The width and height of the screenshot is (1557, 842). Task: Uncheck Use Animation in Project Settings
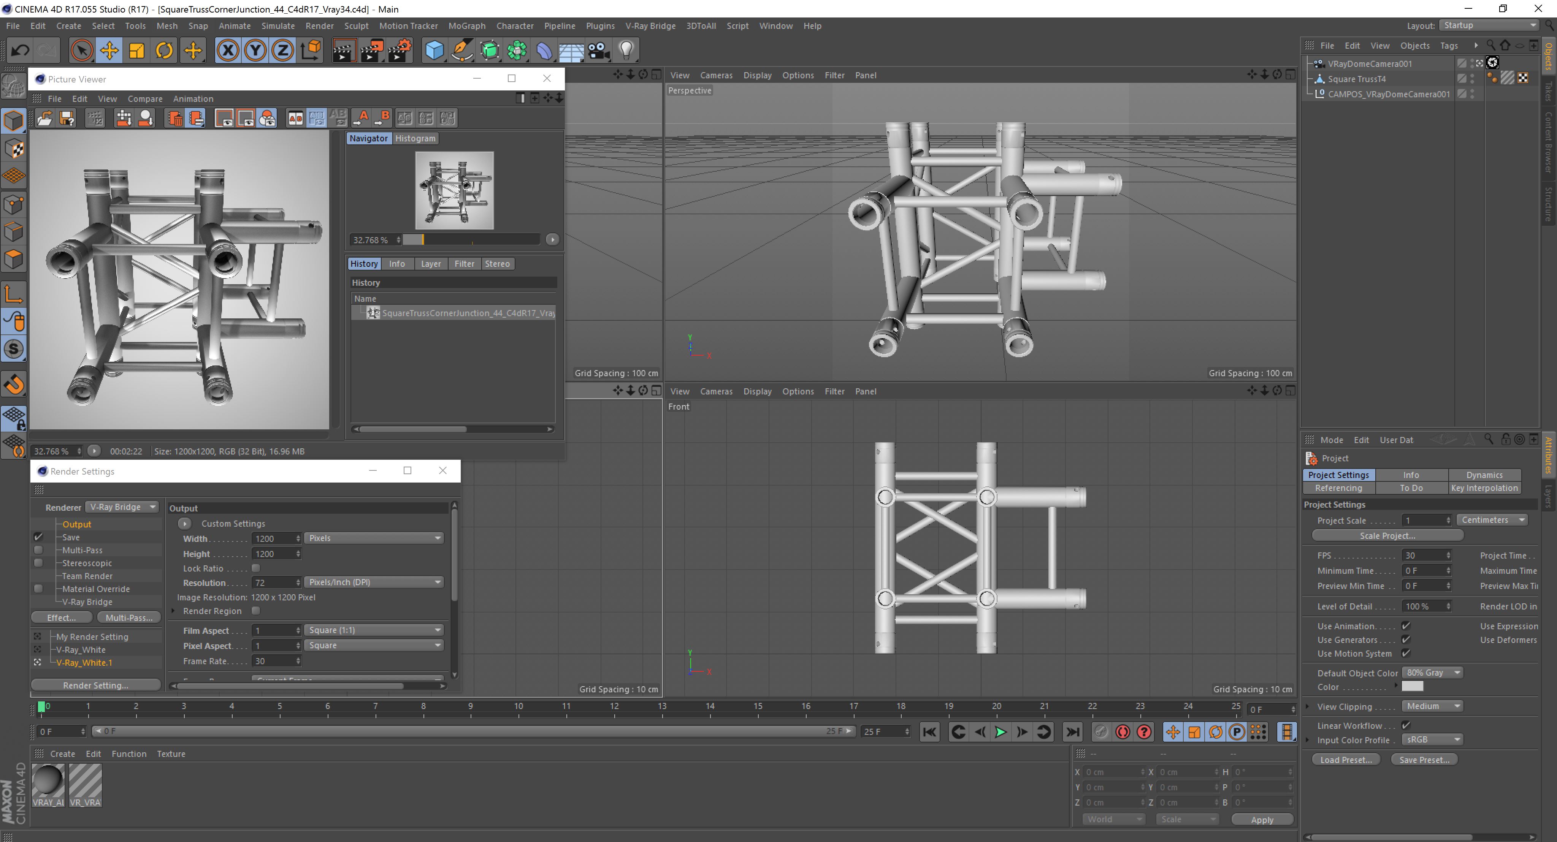(x=1406, y=626)
